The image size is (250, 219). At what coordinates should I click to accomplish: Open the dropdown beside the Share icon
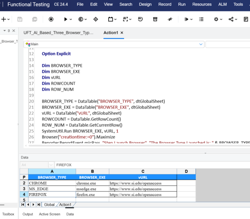click(x=236, y=20)
